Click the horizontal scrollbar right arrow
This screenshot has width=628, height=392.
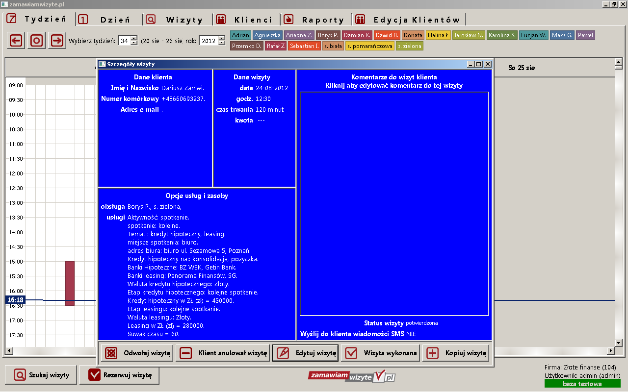(x=611, y=350)
